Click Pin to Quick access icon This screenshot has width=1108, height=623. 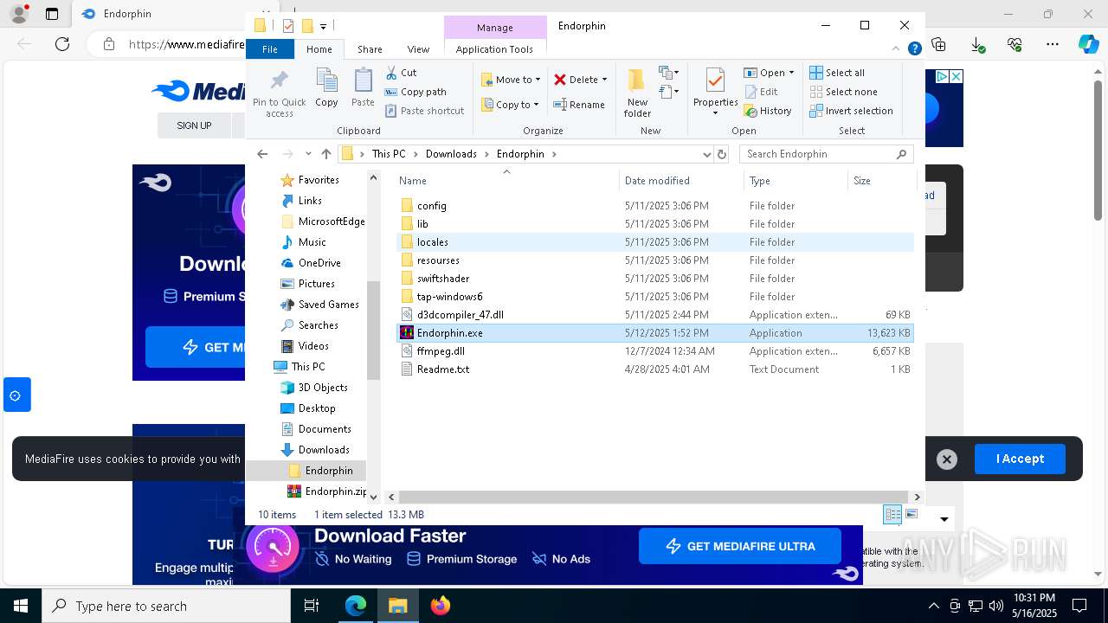(279, 80)
